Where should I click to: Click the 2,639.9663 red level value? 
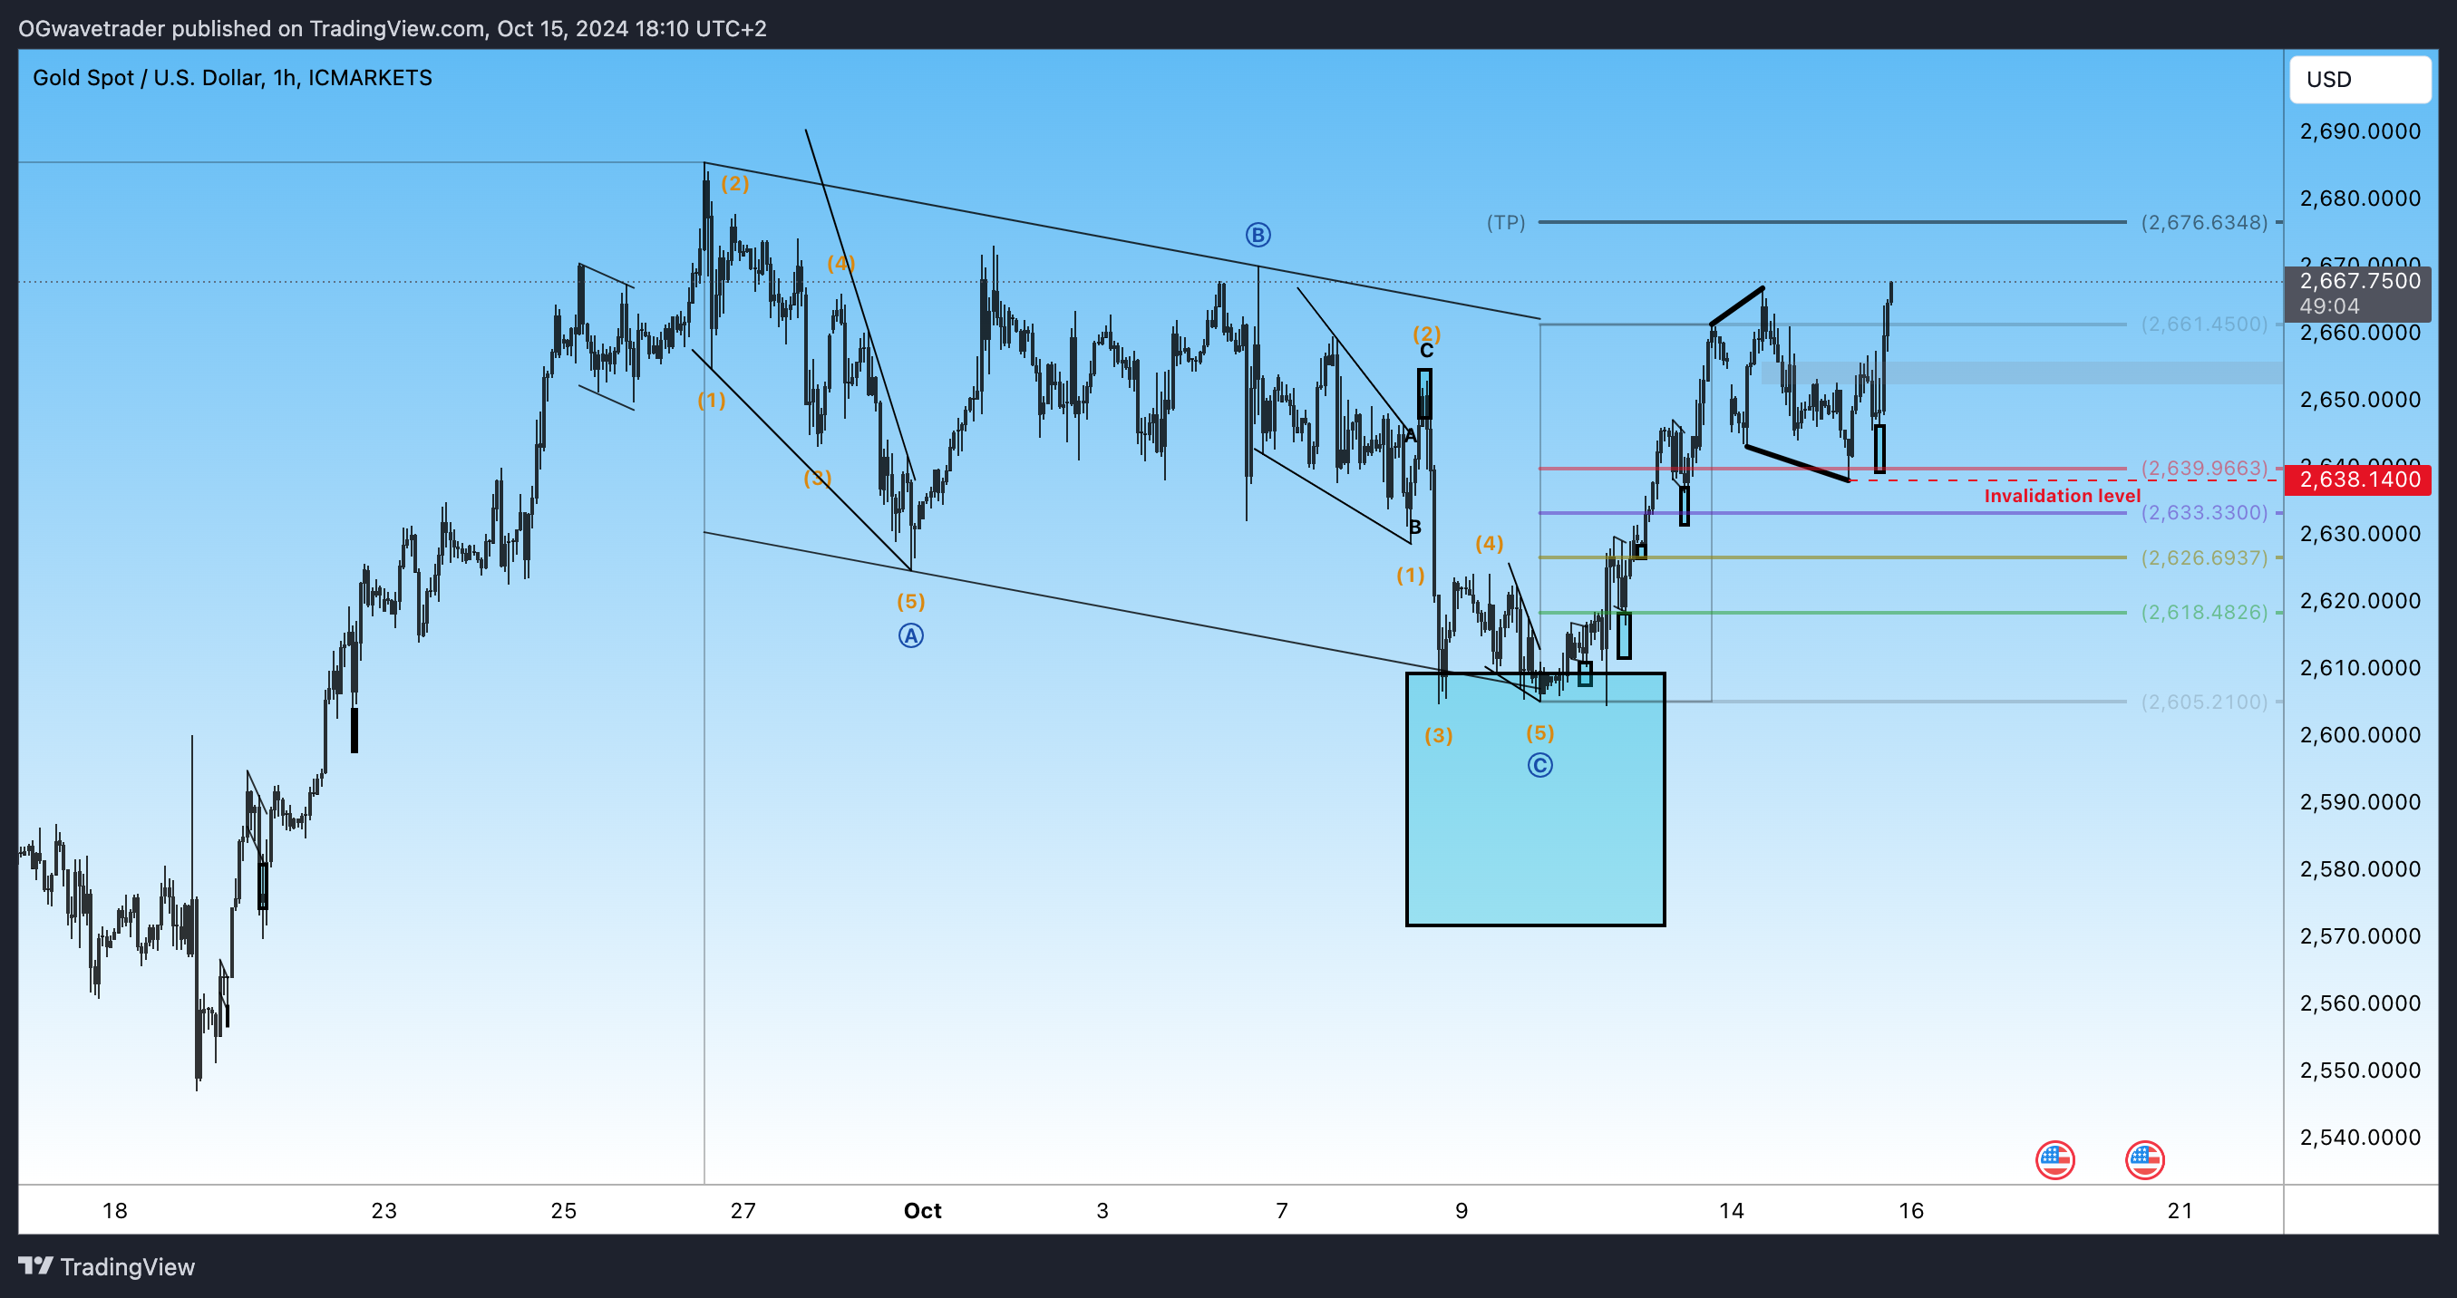[x=2204, y=468]
